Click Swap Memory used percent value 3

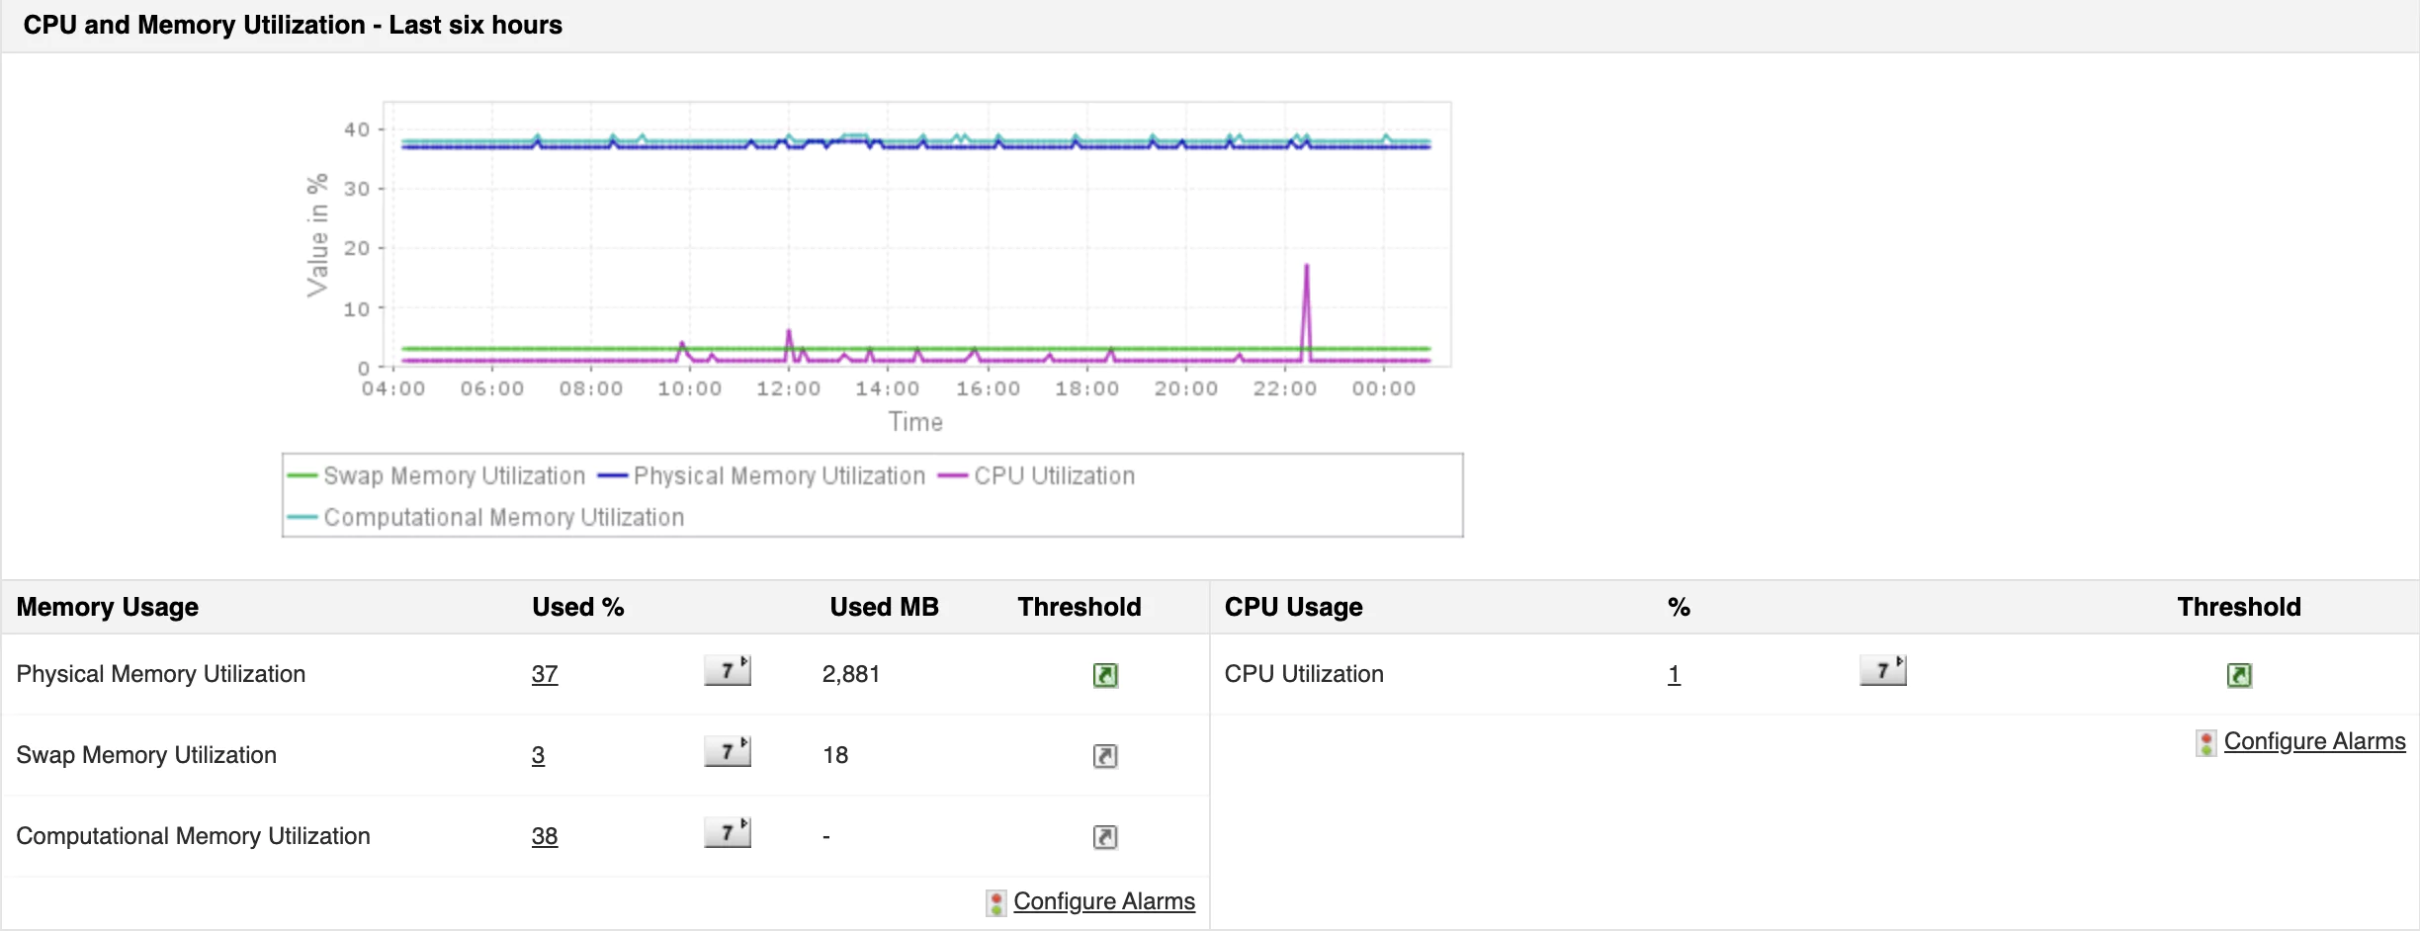pos(538,755)
